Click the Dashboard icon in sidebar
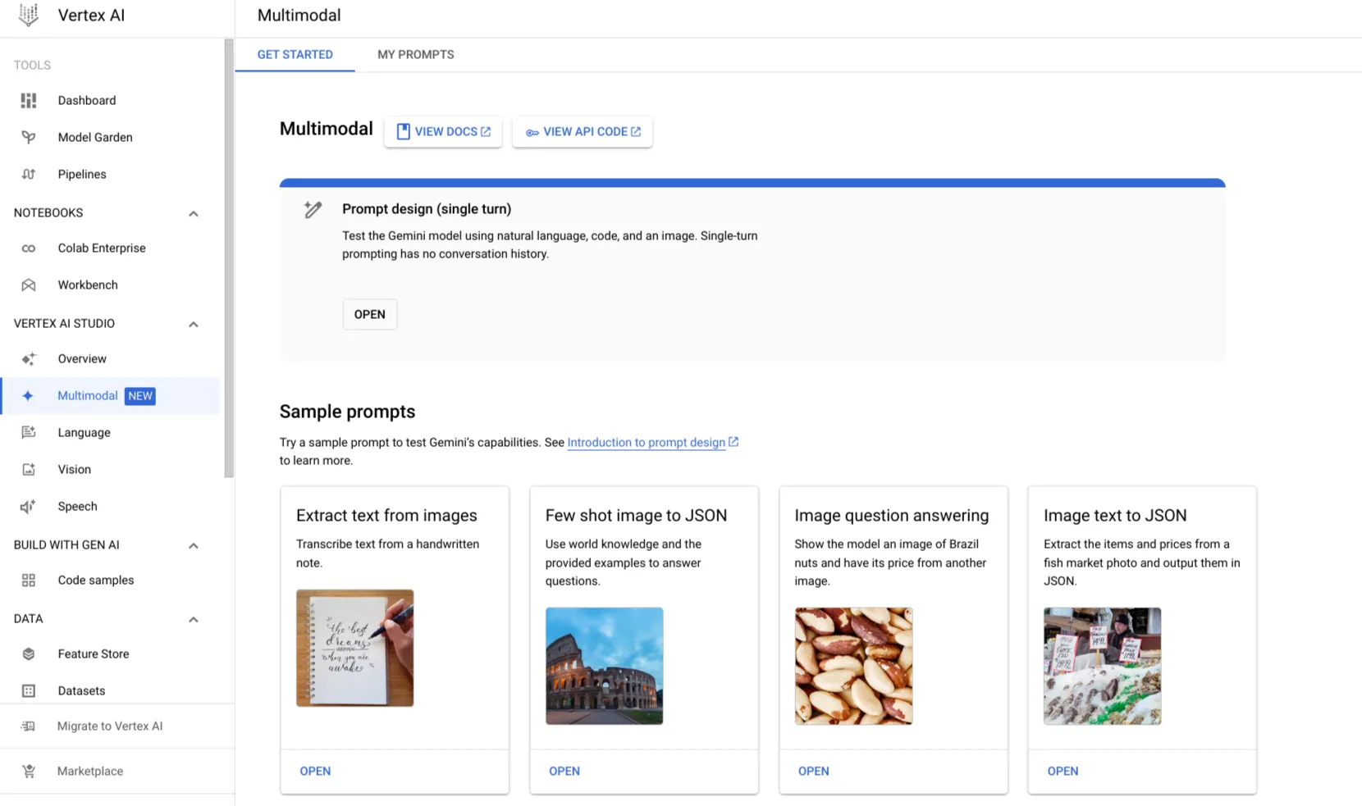The image size is (1362, 806). [x=29, y=100]
